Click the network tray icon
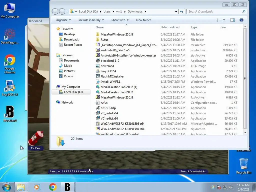256x192 pixels. click(225, 187)
